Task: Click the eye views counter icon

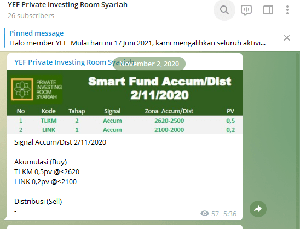Action: click(205, 213)
